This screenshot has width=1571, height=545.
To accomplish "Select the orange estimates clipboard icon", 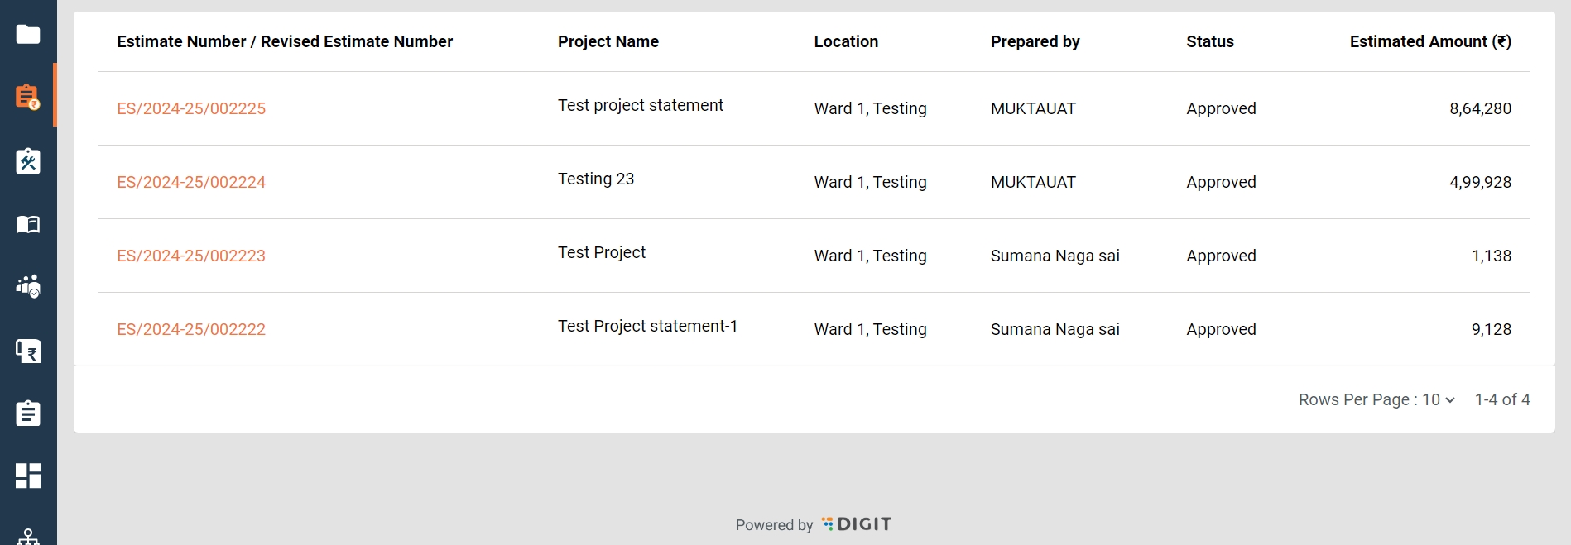I will [x=28, y=97].
